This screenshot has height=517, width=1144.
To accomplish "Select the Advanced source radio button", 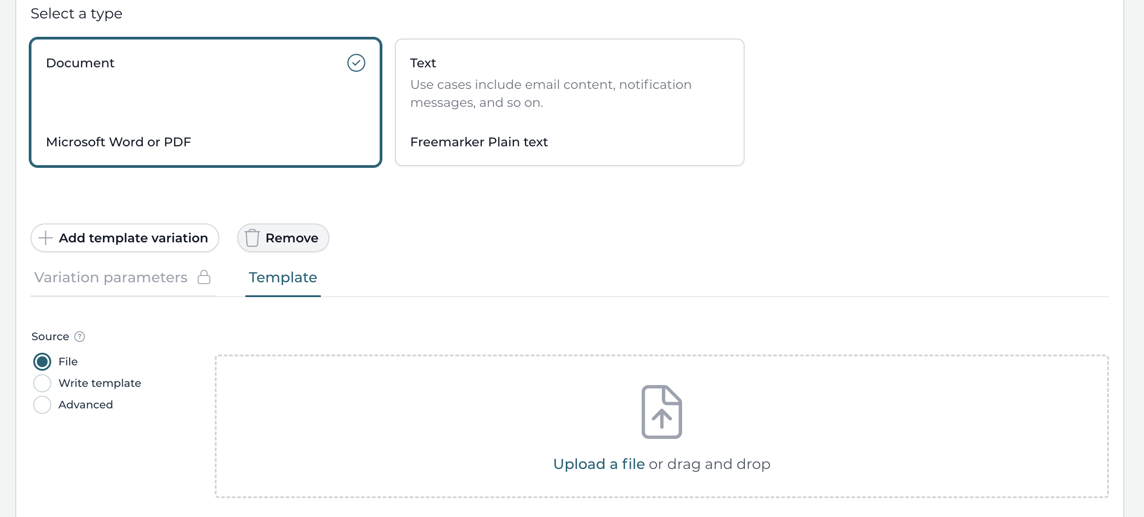I will coord(42,405).
